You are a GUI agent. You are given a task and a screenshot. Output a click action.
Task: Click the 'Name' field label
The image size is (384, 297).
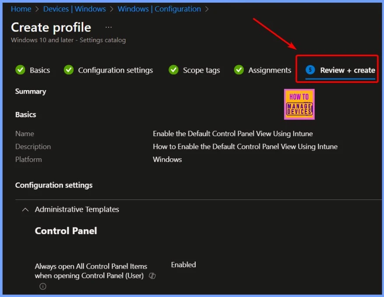[x=25, y=133]
